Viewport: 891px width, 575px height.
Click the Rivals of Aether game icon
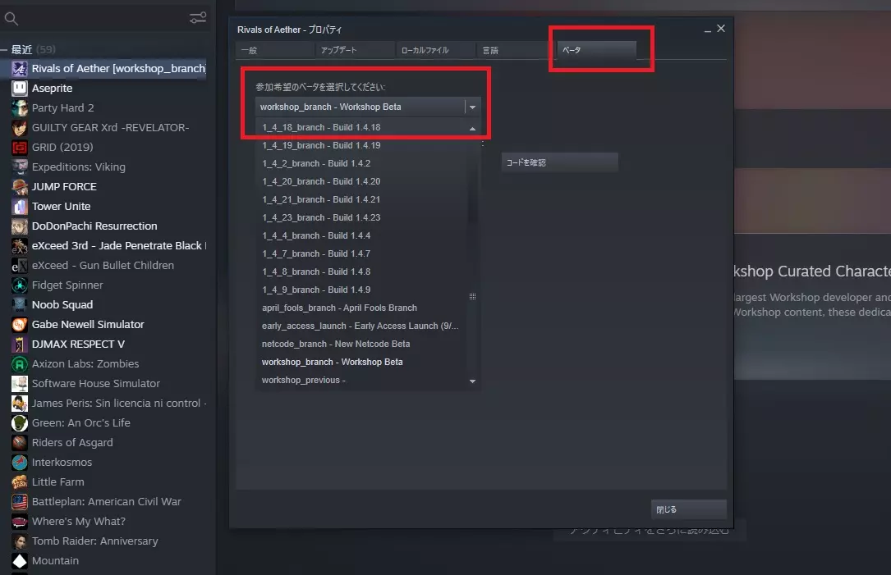point(20,69)
